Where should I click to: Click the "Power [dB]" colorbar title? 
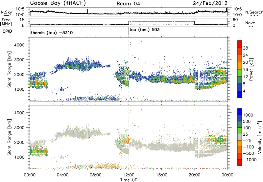click(251, 69)
